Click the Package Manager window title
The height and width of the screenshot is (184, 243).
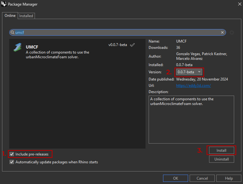coord(22,4)
